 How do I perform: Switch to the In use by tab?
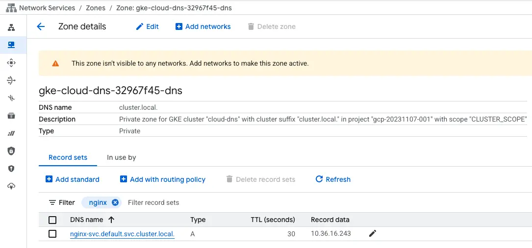point(121,157)
